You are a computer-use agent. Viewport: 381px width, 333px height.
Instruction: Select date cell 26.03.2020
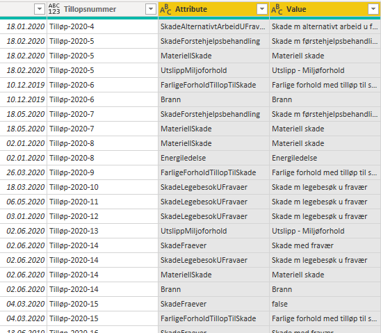coord(24,172)
